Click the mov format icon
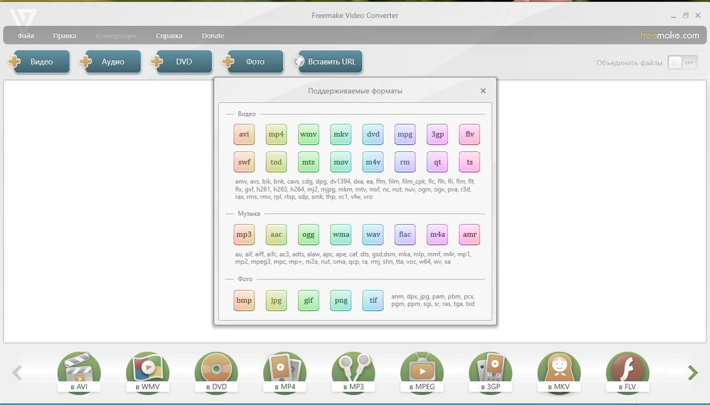Screen dimensions: 710x405 341,162
